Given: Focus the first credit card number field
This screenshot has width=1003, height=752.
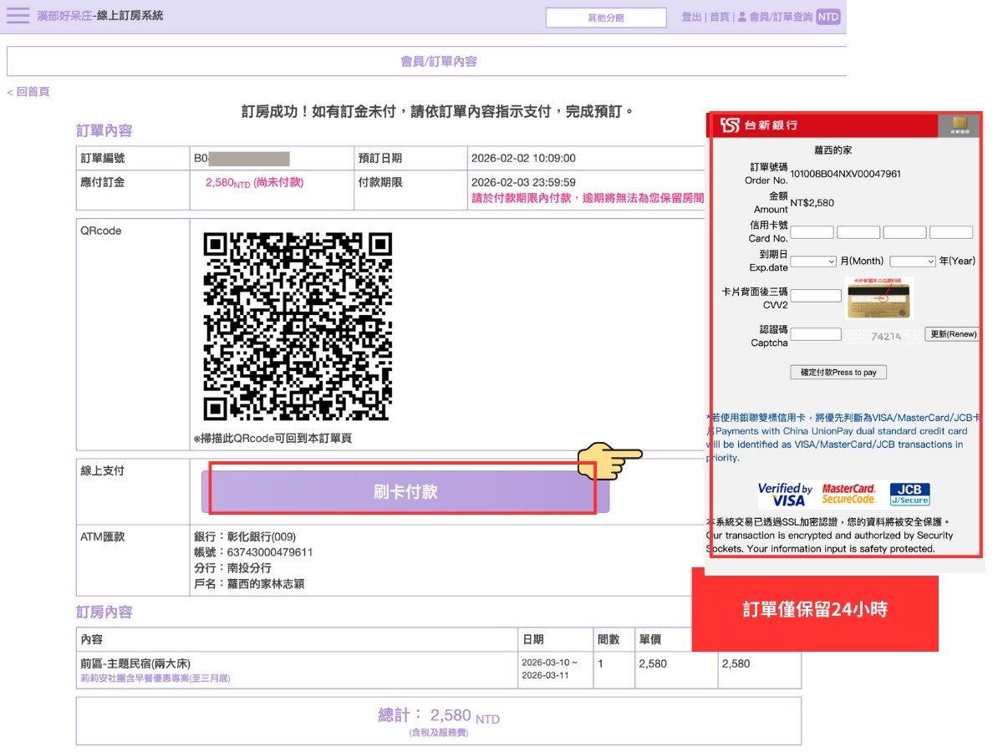Looking at the screenshot, I should 812,232.
